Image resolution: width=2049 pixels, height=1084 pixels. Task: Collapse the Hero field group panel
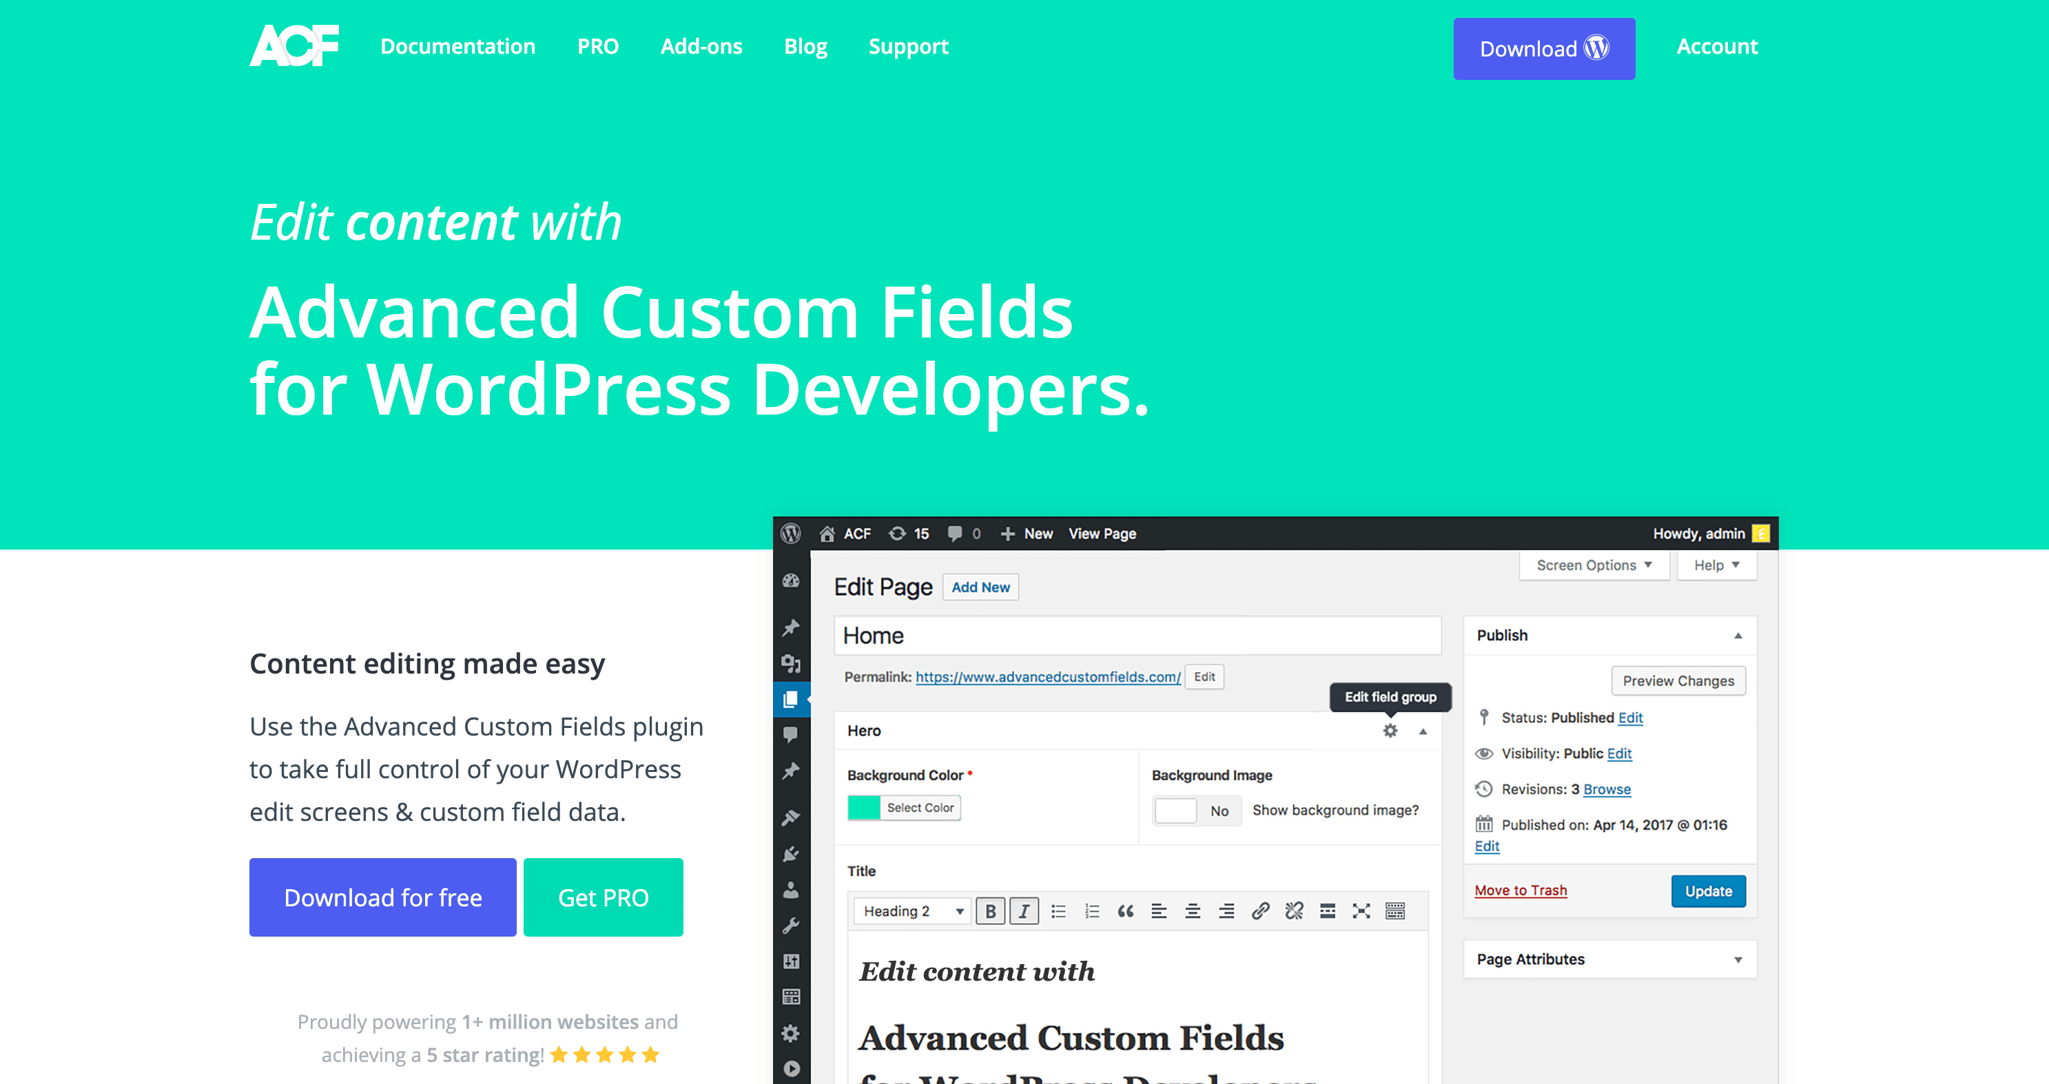point(1423,731)
